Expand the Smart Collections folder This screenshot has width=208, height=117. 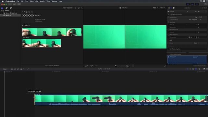[x=2, y=13]
